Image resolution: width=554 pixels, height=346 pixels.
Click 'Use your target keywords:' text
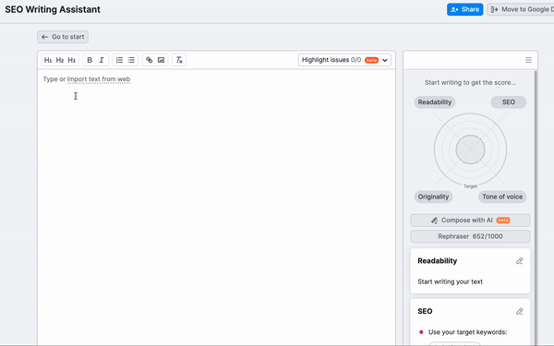coord(467,332)
